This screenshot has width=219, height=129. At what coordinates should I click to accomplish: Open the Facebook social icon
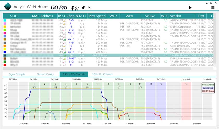pyautogui.click(x=72, y=8)
